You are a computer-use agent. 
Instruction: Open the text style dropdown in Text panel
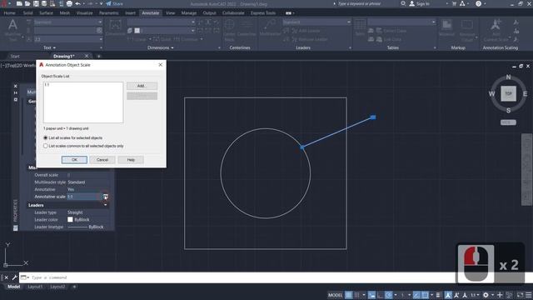coord(68,22)
